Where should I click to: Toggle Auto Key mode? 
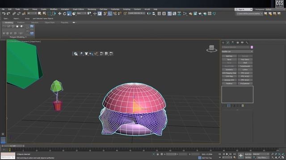click(x=248, y=154)
